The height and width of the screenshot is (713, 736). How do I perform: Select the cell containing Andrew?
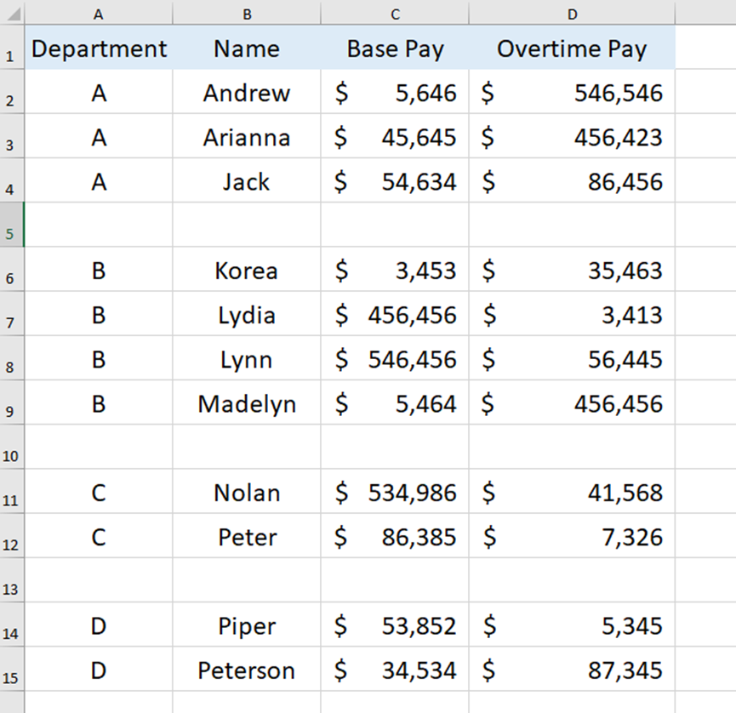[x=247, y=92]
